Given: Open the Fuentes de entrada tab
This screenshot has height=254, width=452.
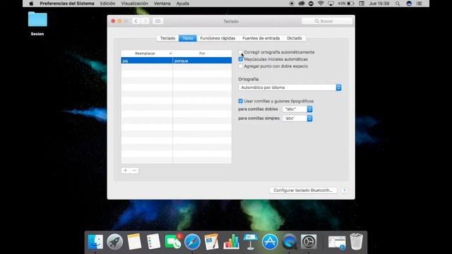Looking at the screenshot, I should pos(261,38).
